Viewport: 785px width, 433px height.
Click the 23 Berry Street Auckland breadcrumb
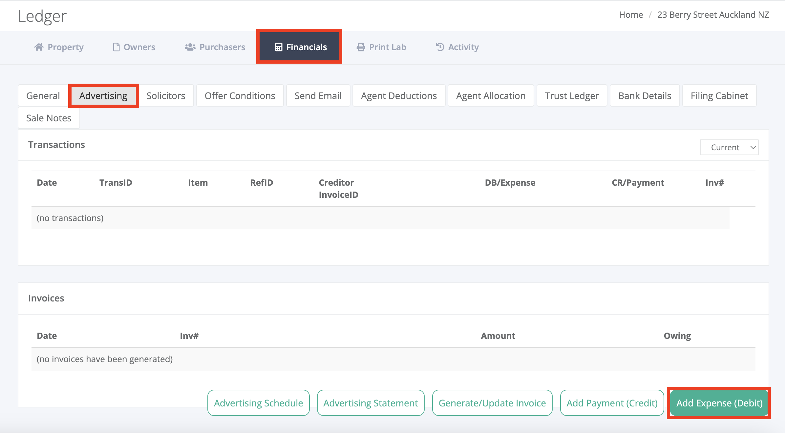713,15
